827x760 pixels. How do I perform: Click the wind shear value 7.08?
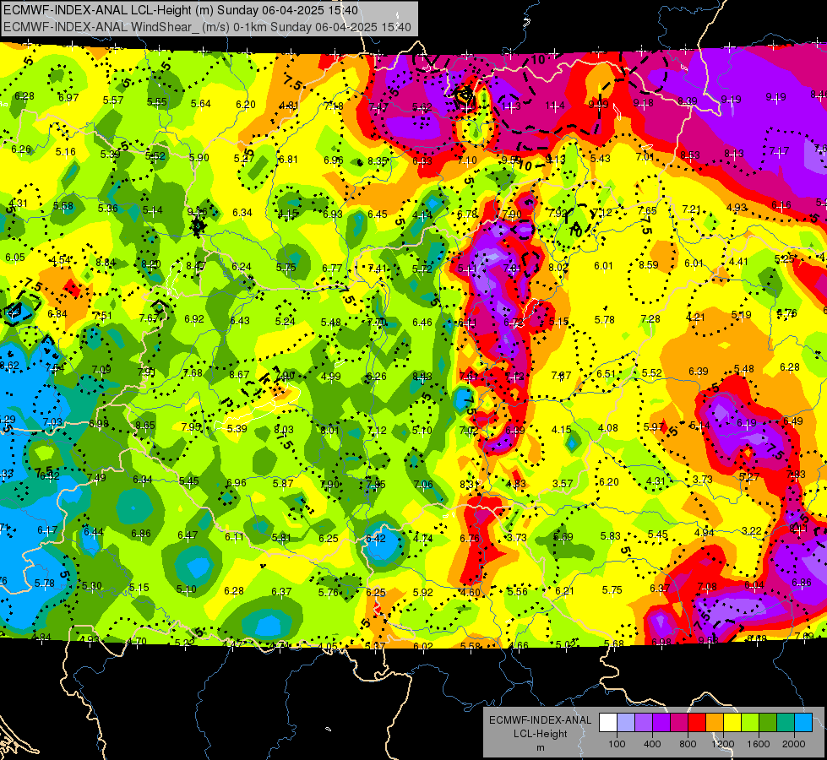tap(707, 586)
